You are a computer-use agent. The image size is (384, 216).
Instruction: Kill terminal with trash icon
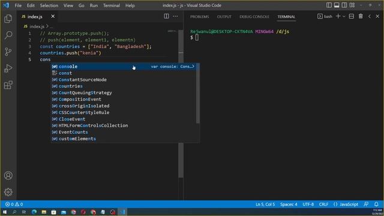tap(361, 16)
